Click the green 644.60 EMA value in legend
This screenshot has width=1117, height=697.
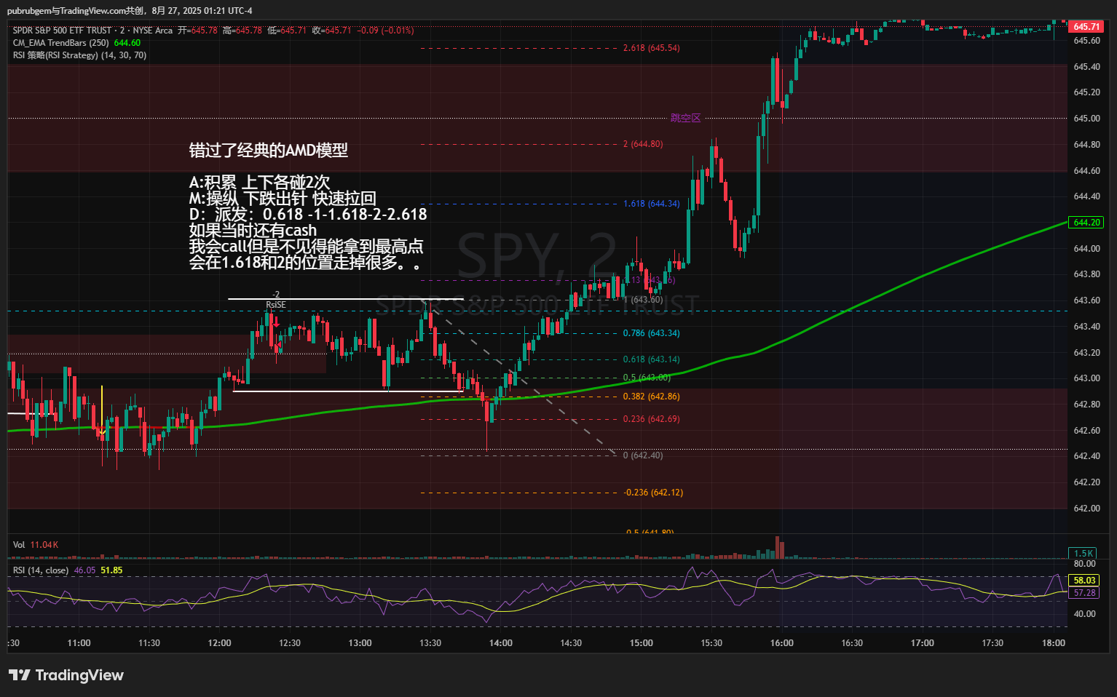[127, 43]
